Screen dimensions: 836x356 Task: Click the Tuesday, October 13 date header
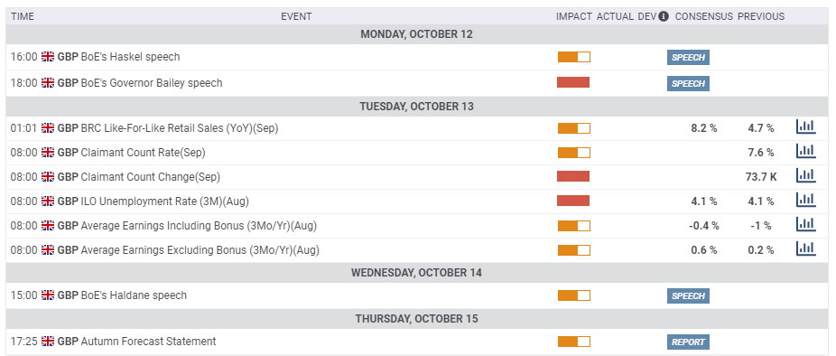416,107
